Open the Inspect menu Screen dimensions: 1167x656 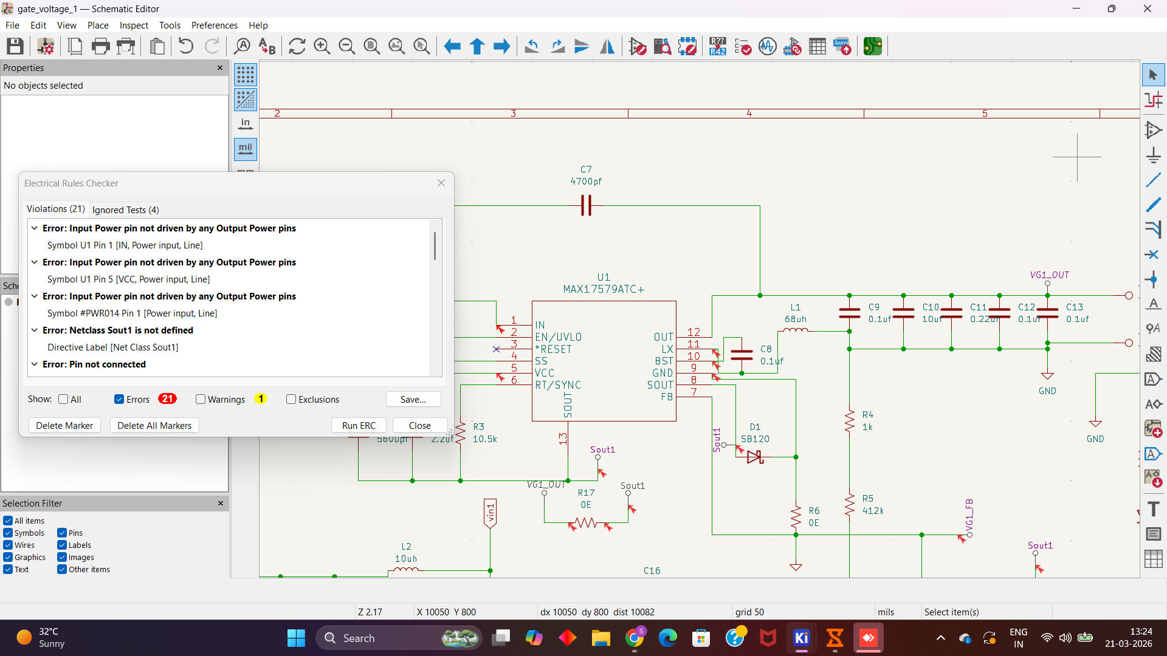134,25
